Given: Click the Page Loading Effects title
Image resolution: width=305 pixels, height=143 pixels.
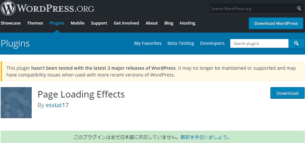Looking at the screenshot, I should 81,94.
